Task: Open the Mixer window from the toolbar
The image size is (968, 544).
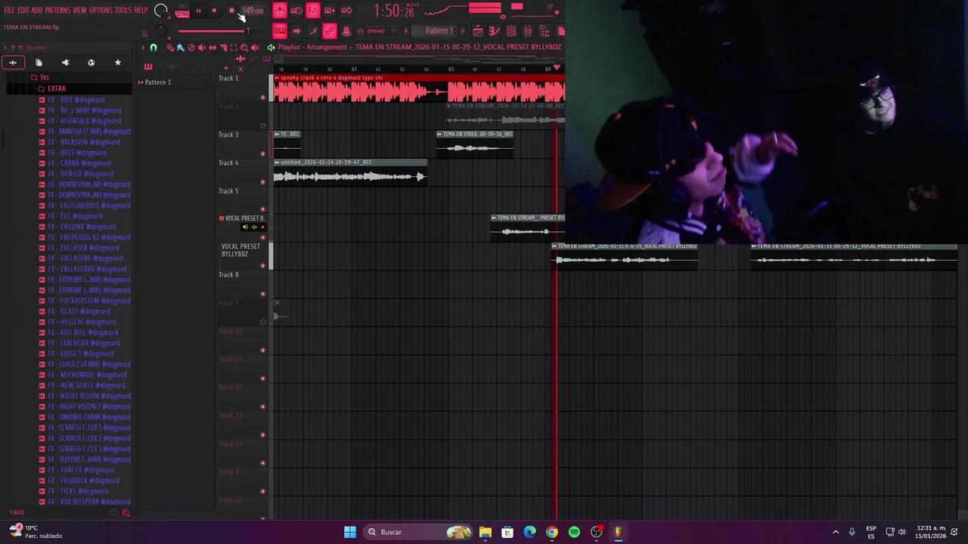Action: tap(528, 30)
